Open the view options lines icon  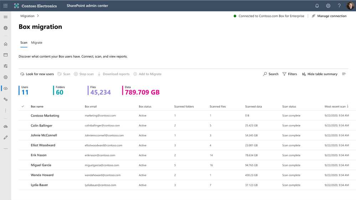click(x=344, y=74)
